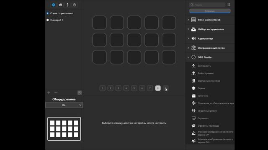Select the last key slot in top row
The width and height of the screenshot is (268, 150).
click(169, 22)
